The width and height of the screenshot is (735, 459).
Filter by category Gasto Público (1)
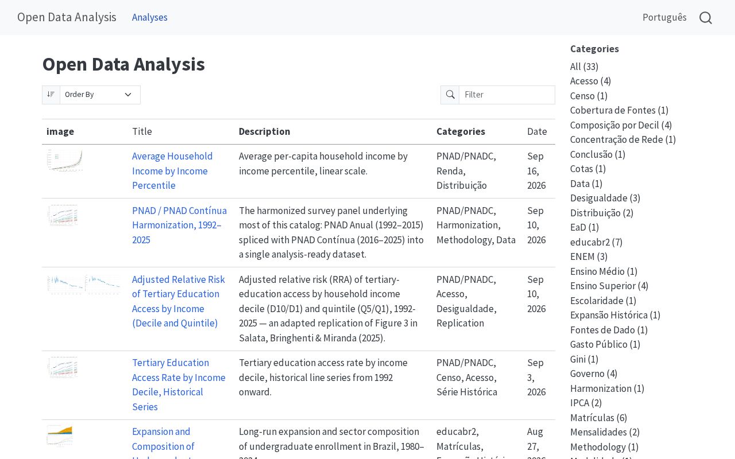(605, 344)
